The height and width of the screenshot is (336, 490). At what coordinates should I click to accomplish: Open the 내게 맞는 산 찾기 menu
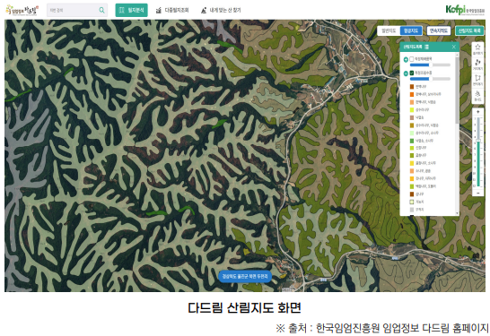click(221, 10)
